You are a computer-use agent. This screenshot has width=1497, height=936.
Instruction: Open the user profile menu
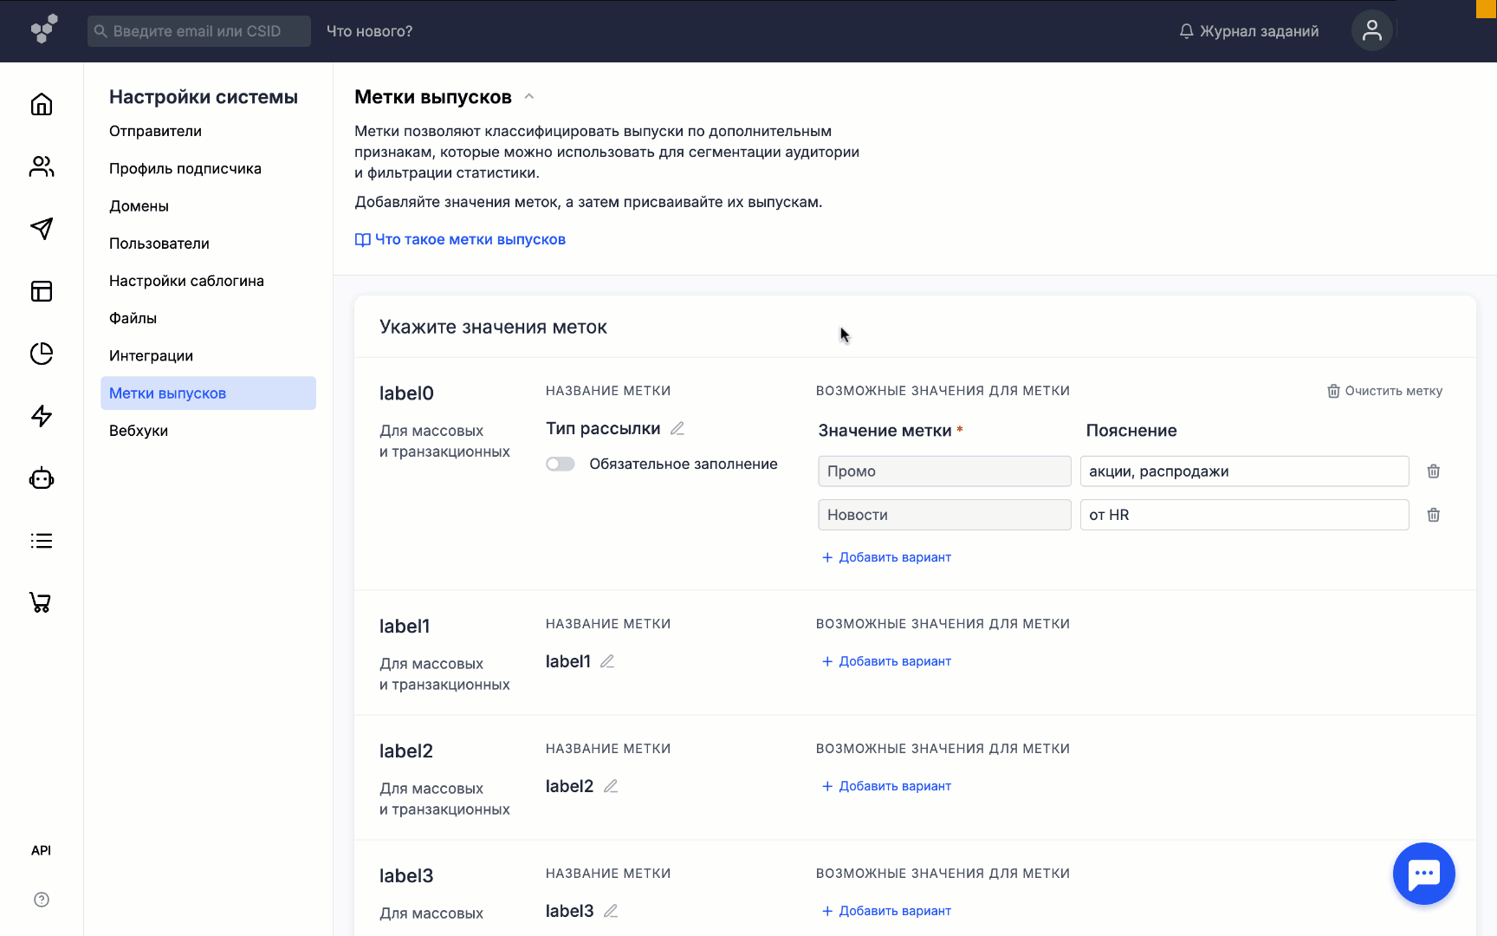point(1371,31)
